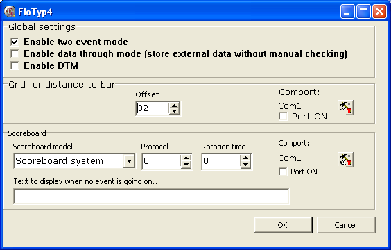Screen dimensions: 391x250
Task: Expand the Scoreboard model dropdown
Action: [129, 161]
